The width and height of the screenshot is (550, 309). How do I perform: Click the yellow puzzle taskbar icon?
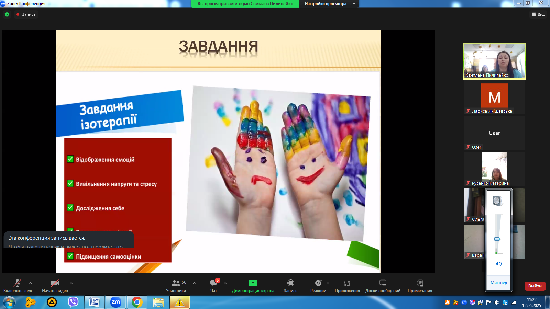point(30,302)
